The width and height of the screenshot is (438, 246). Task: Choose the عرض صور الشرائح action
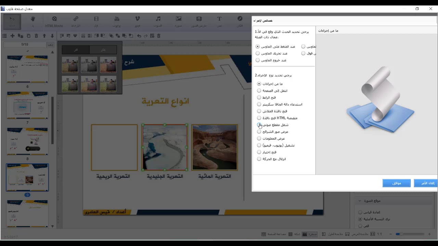[x=273, y=132]
